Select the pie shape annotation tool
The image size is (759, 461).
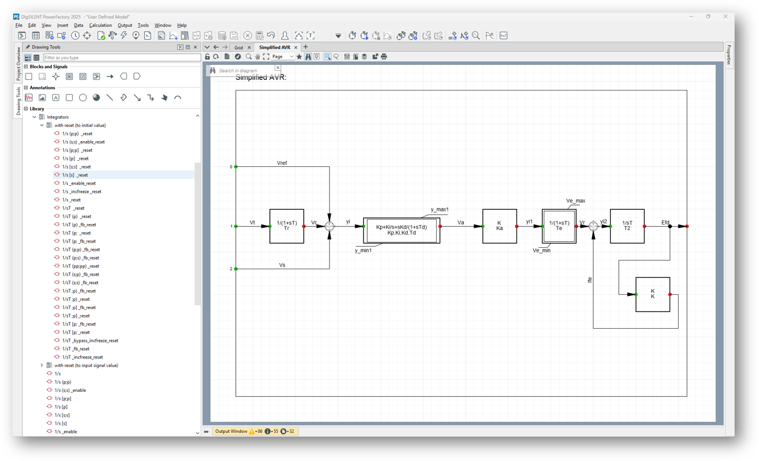click(x=97, y=98)
